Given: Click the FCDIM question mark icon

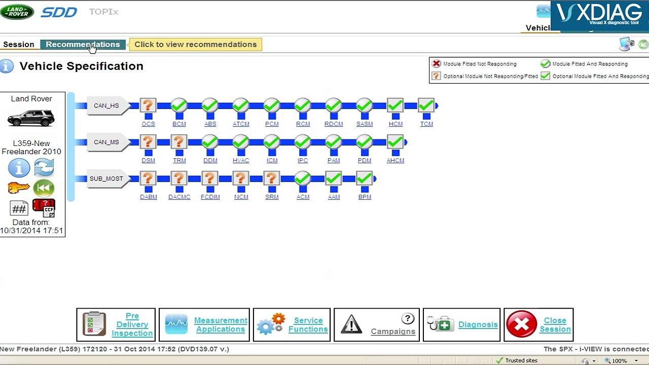Looking at the screenshot, I should point(210,178).
